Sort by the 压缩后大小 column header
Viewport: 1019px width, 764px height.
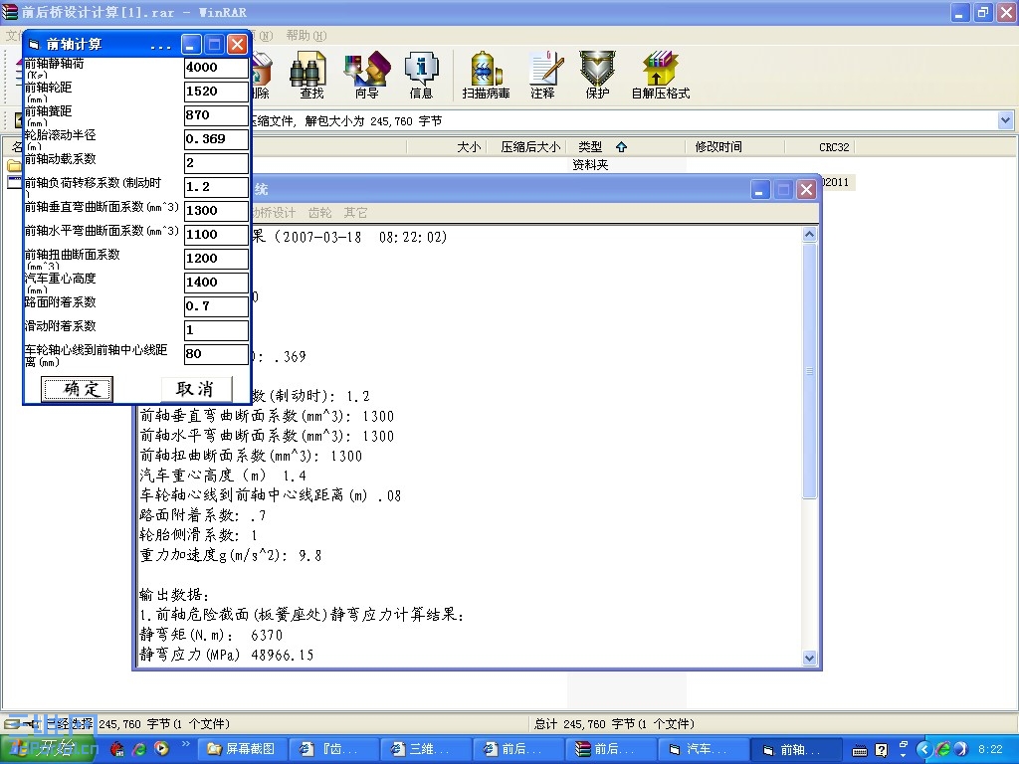(x=530, y=147)
